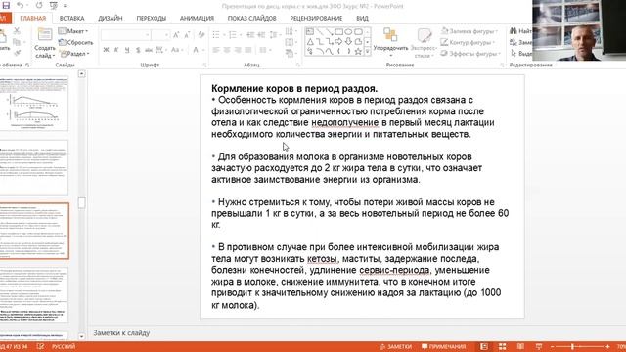Toggle ЗАМЕТКИ notes pane in status bar
The image size is (626, 352).
coord(395,347)
